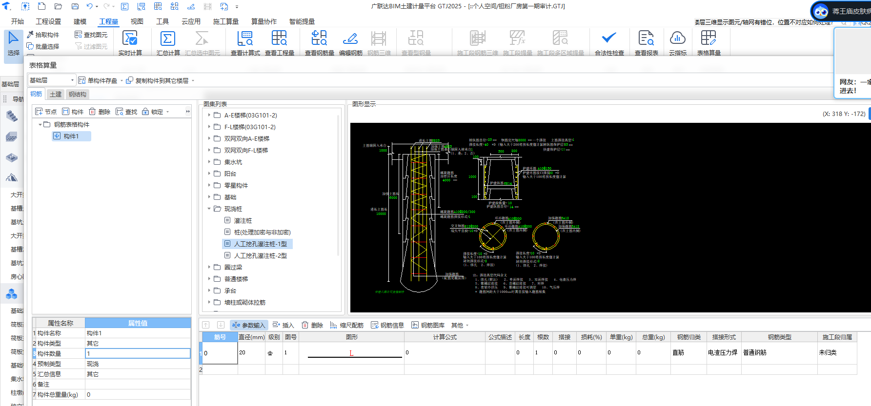This screenshot has height=406, width=871.
Task: Add a 节点 in component tree toolbar
Action: click(x=46, y=112)
